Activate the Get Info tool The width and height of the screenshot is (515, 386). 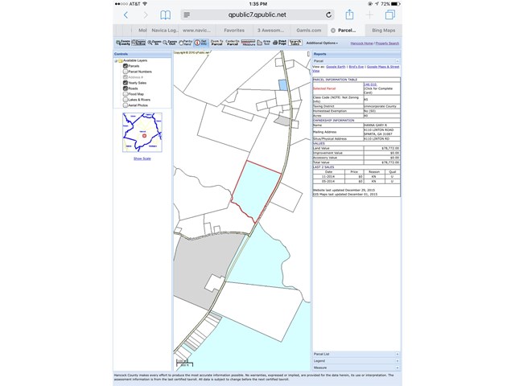click(x=201, y=43)
